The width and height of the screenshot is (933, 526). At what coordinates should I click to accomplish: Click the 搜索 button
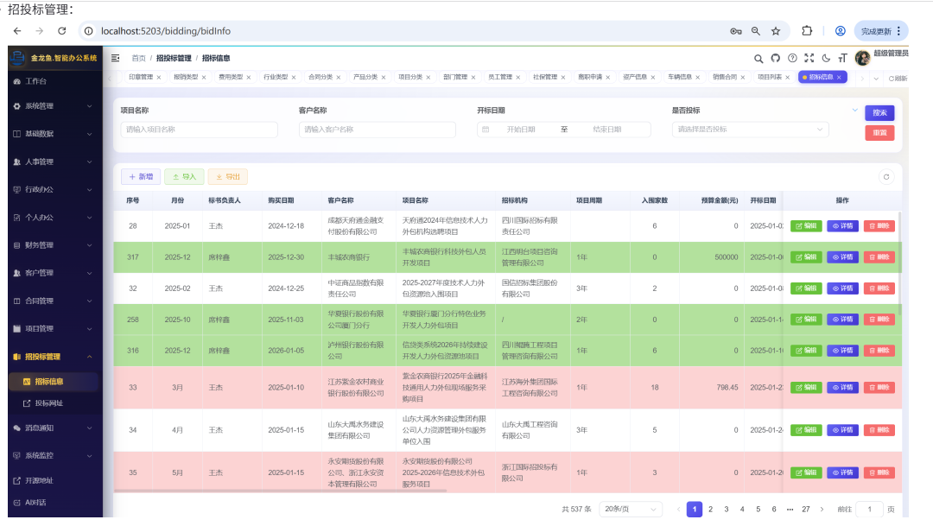(879, 112)
